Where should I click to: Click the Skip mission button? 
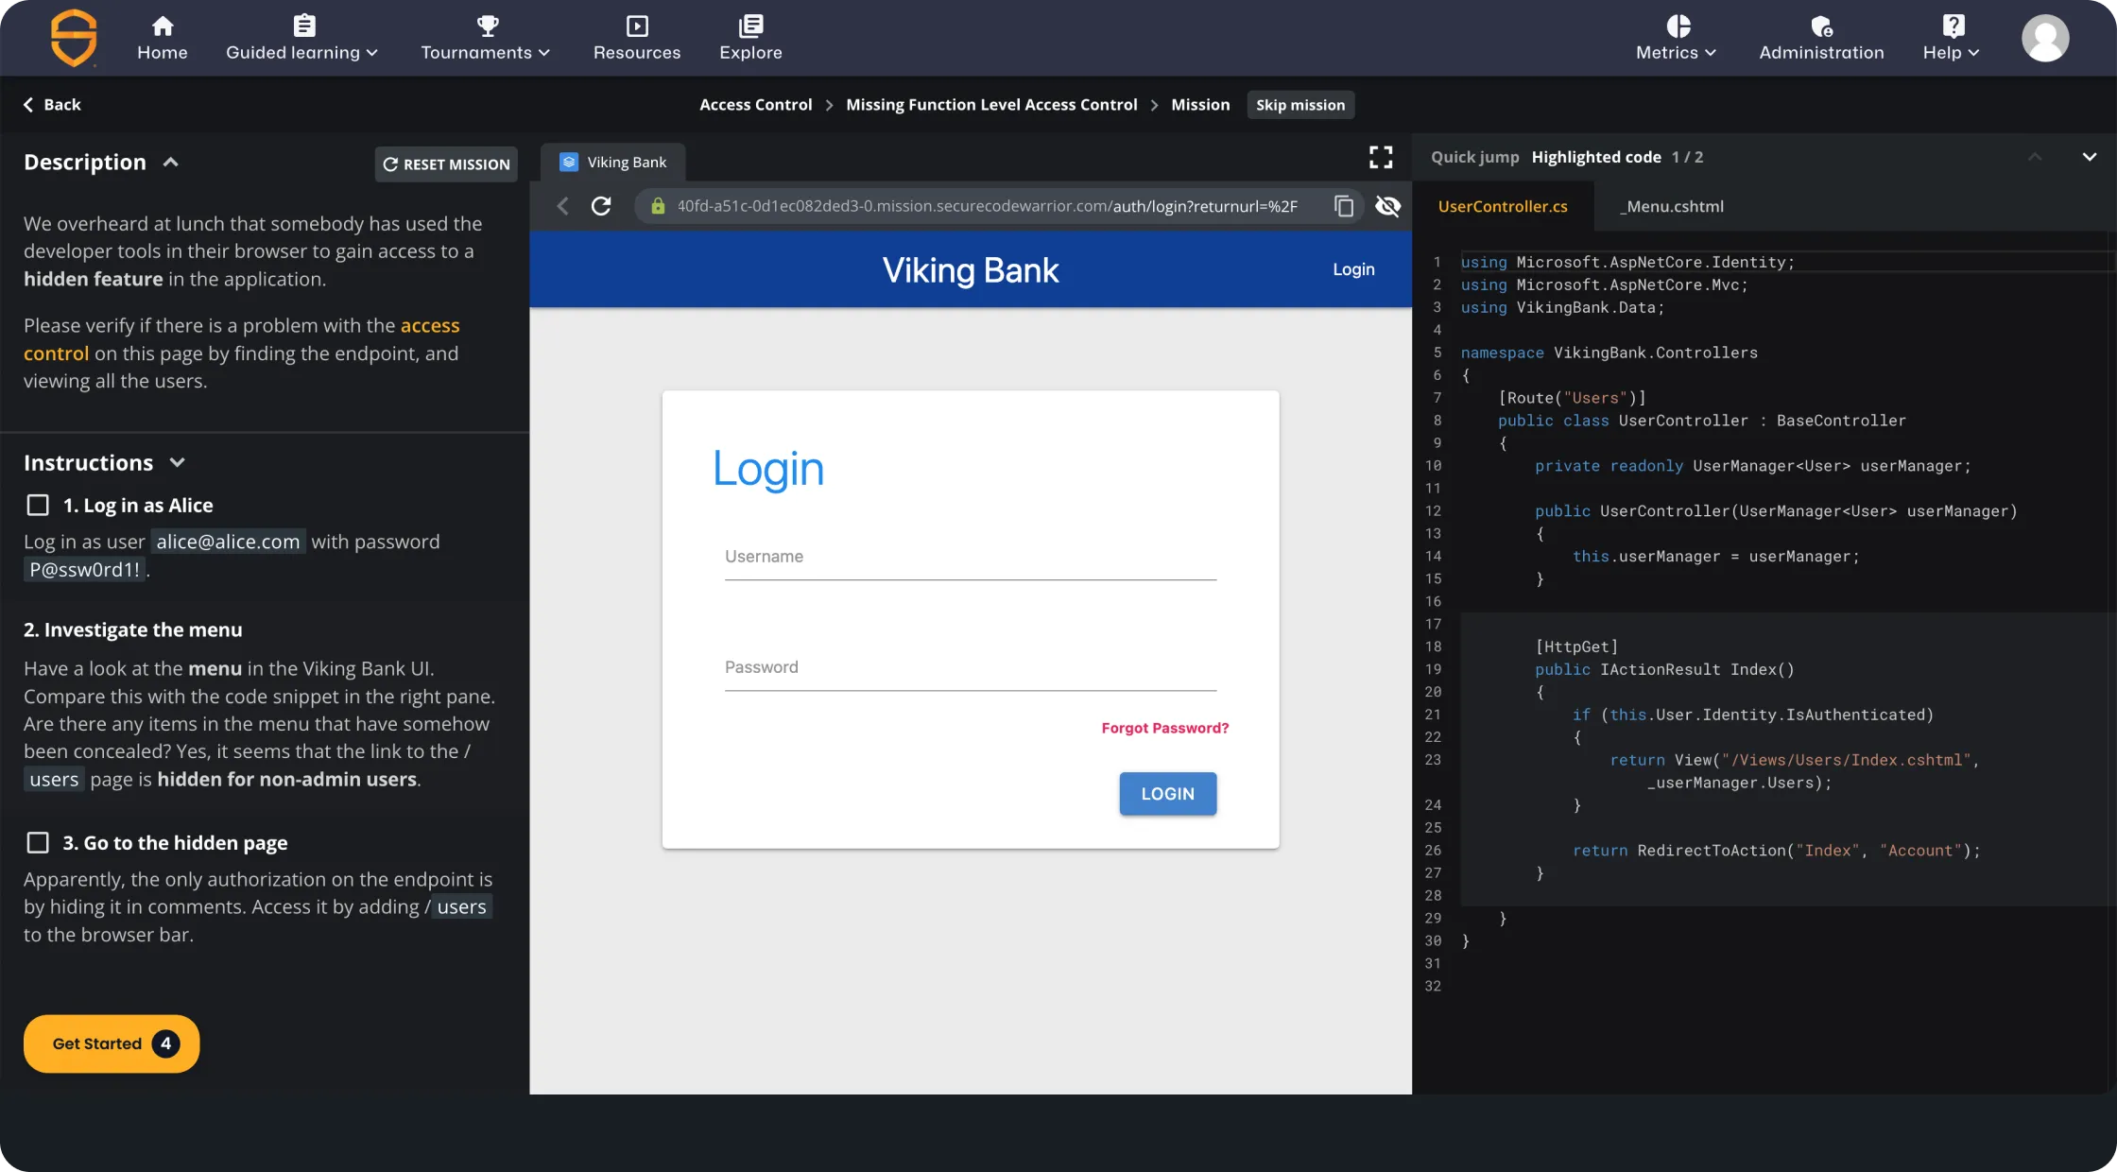(1299, 104)
